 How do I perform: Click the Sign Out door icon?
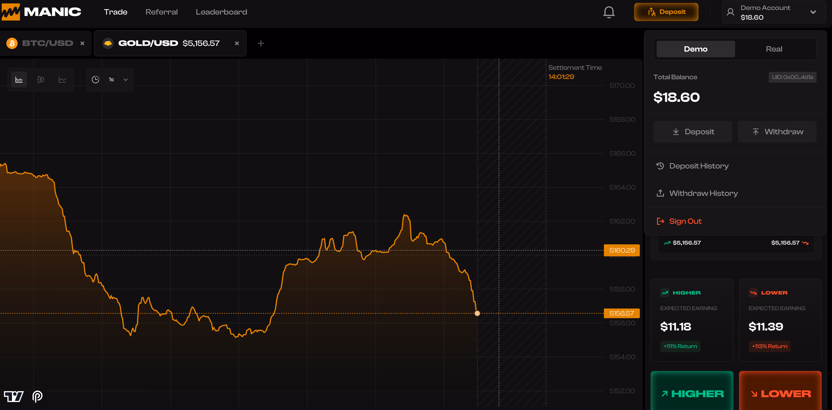(x=660, y=221)
